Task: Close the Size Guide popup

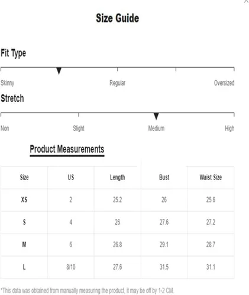Action: tap(247, 1)
